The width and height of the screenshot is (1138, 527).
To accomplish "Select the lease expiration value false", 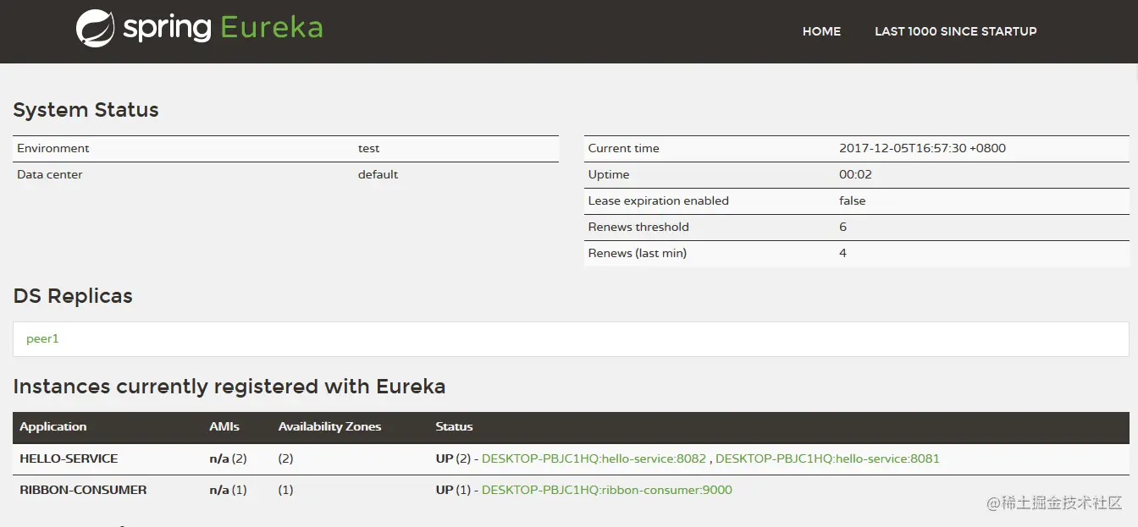I will coord(853,200).
